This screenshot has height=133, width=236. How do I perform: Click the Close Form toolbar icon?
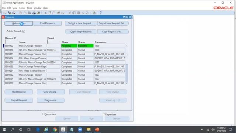[x=38, y=13]
